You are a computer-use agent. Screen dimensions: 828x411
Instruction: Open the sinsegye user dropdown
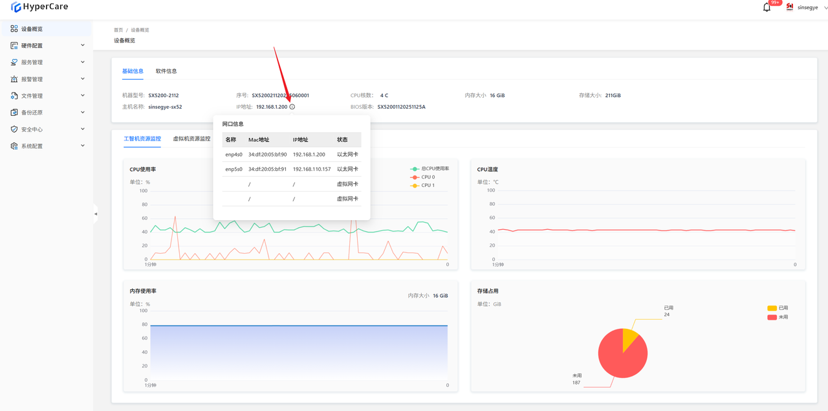[807, 8]
